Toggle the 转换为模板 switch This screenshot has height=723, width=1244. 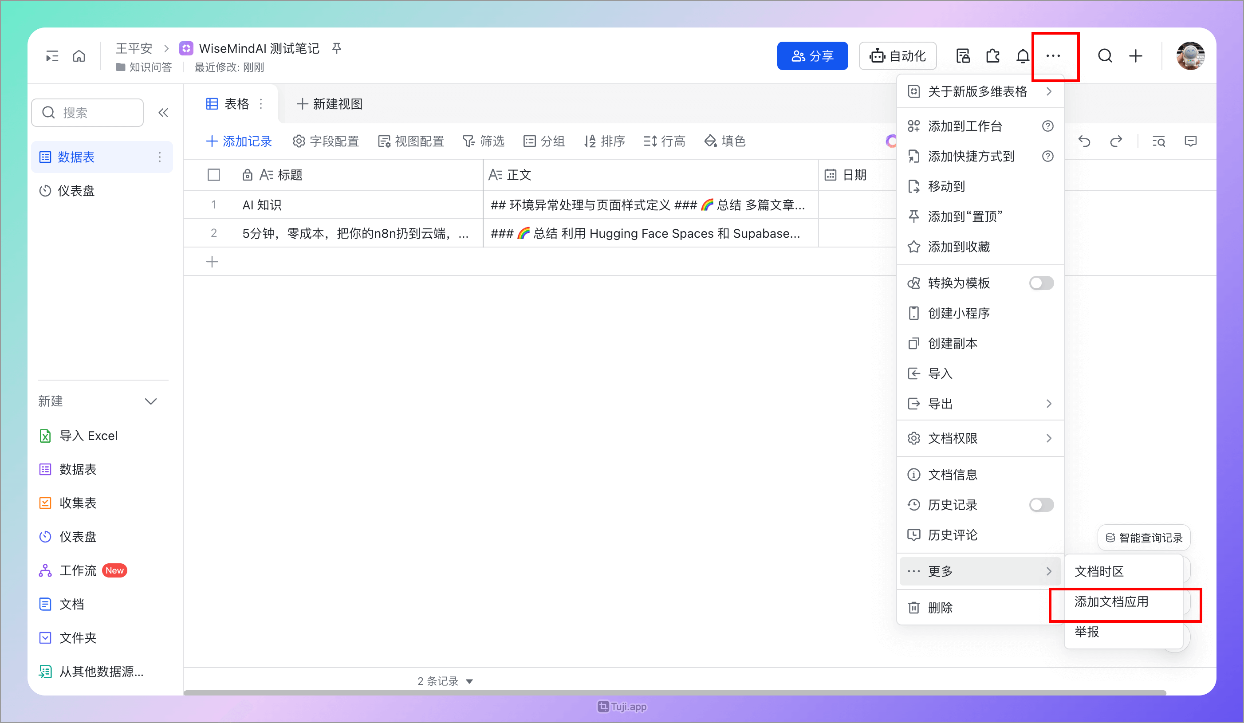pyautogui.click(x=1041, y=283)
